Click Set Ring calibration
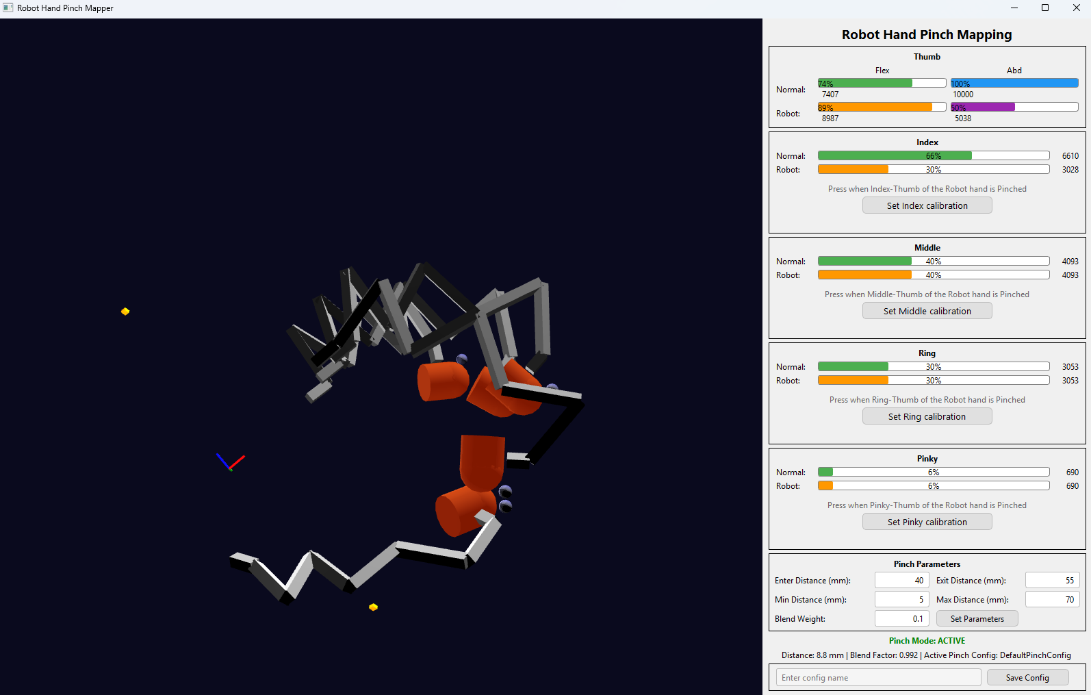Image resolution: width=1091 pixels, height=695 pixels. click(927, 416)
